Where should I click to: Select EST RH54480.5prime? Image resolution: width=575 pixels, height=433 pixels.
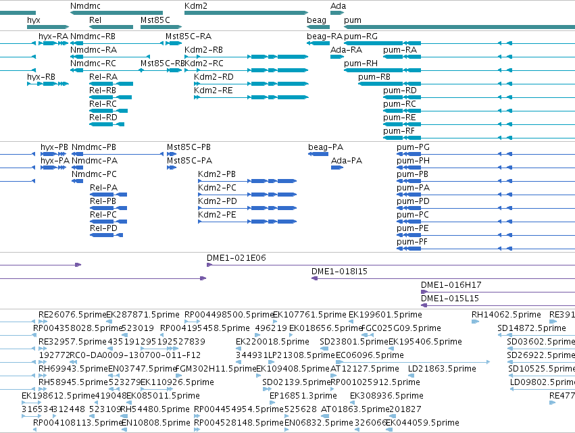[124, 416]
